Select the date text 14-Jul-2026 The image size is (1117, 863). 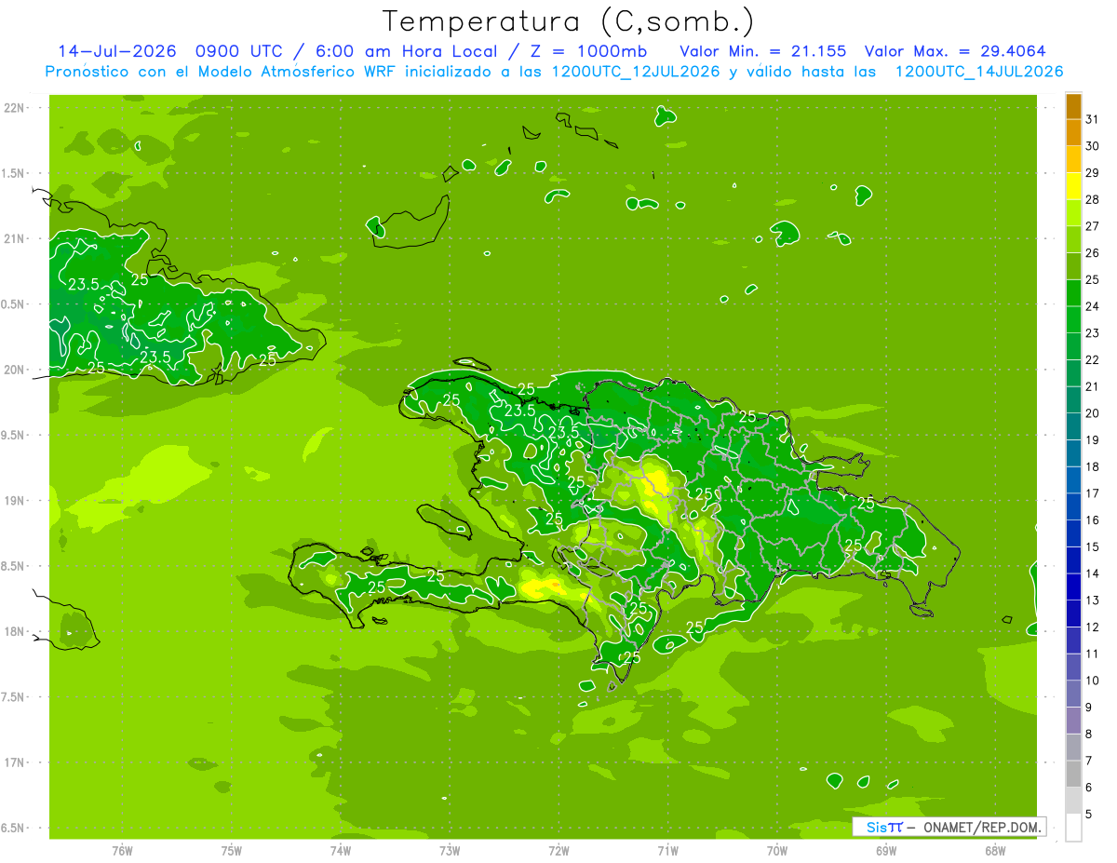(x=117, y=51)
